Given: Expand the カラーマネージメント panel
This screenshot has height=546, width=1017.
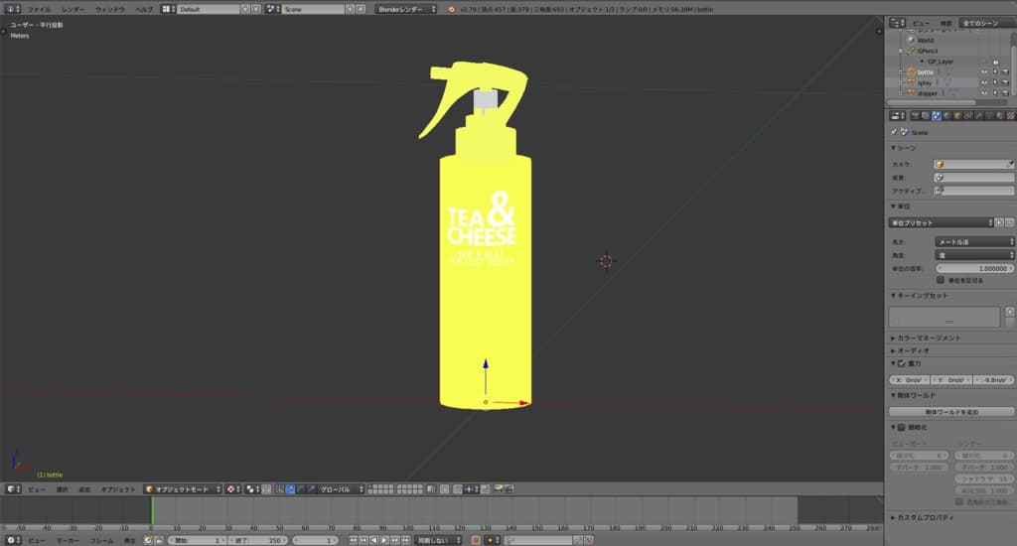Looking at the screenshot, I should click(932, 338).
